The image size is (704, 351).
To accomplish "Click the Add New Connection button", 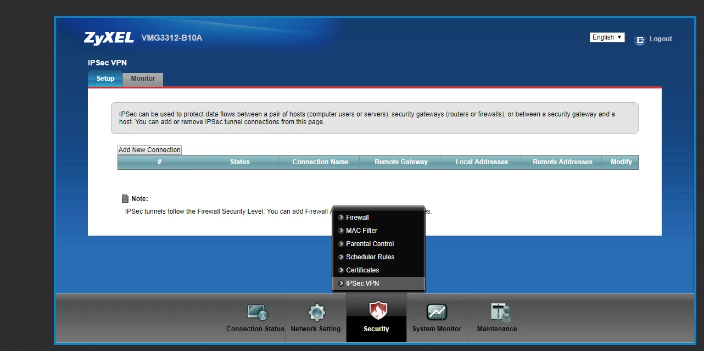I will pyautogui.click(x=149, y=150).
